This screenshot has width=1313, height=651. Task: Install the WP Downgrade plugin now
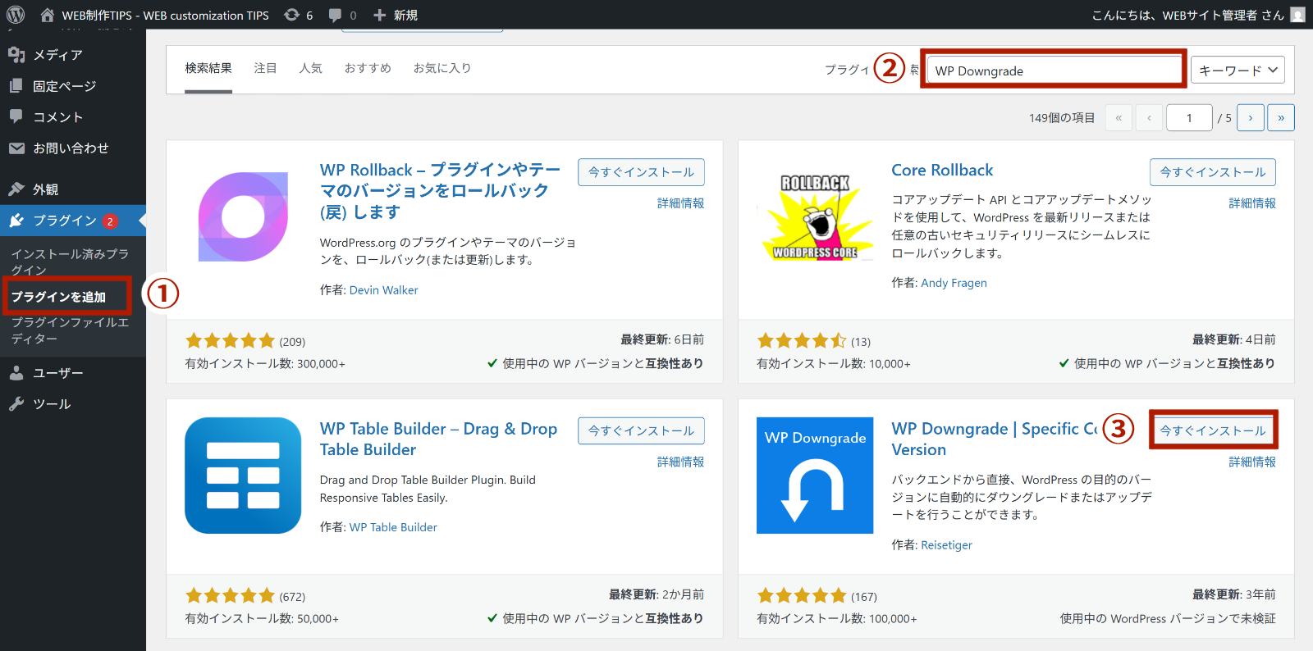coord(1212,430)
